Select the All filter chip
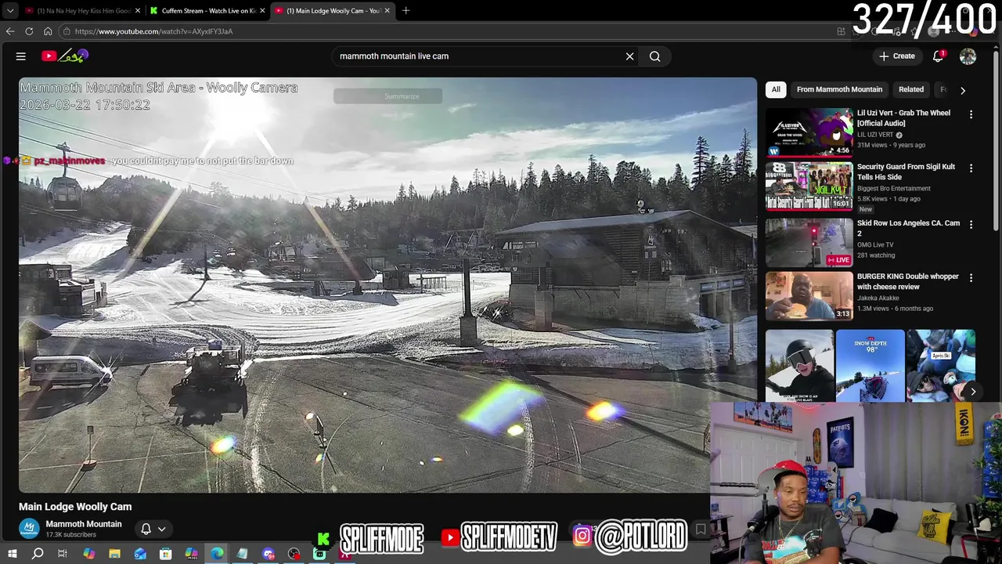Viewport: 1002px width, 564px height. click(x=776, y=89)
